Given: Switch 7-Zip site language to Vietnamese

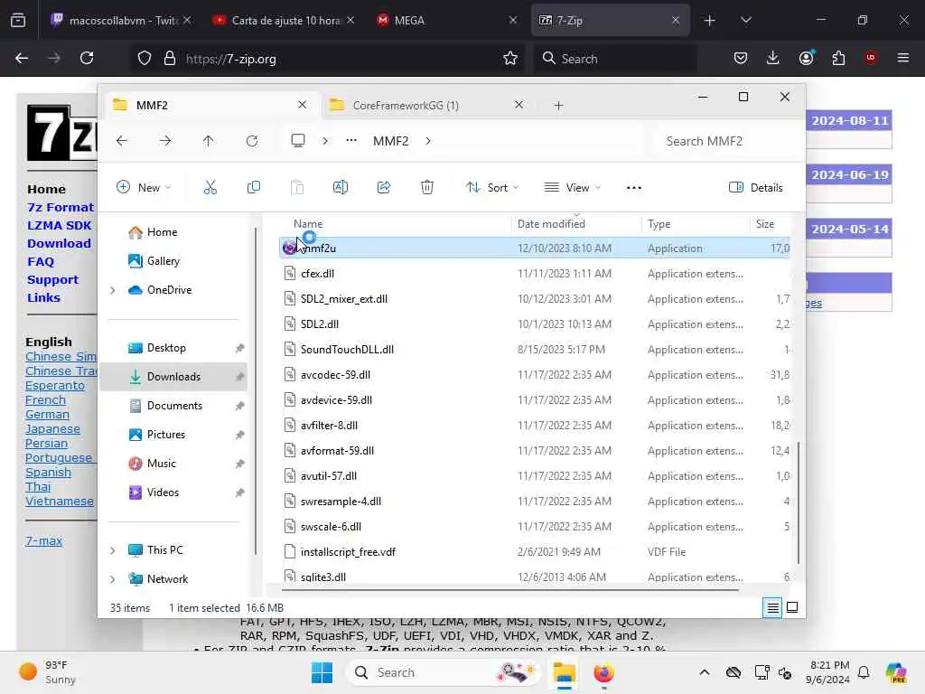Looking at the screenshot, I should pyautogui.click(x=60, y=501).
